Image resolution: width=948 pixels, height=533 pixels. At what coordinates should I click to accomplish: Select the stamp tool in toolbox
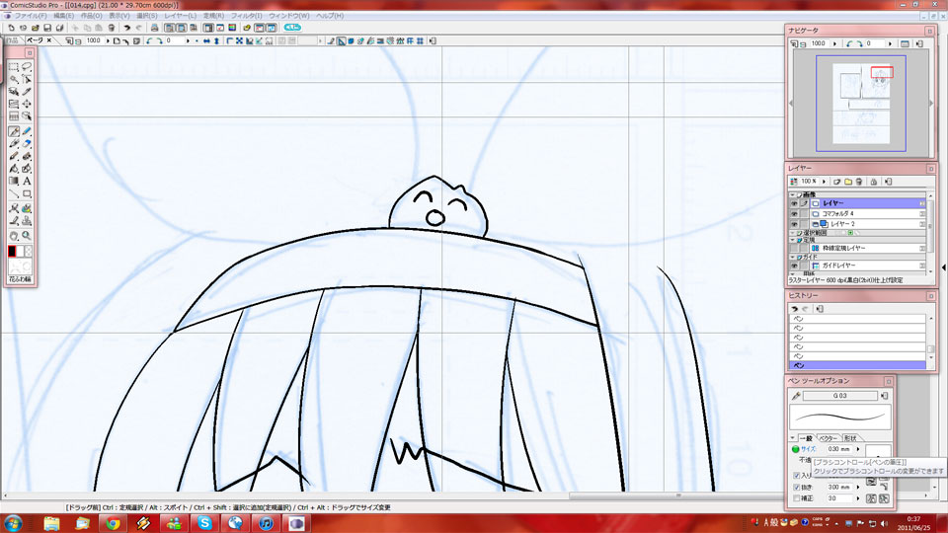pyautogui.click(x=27, y=222)
